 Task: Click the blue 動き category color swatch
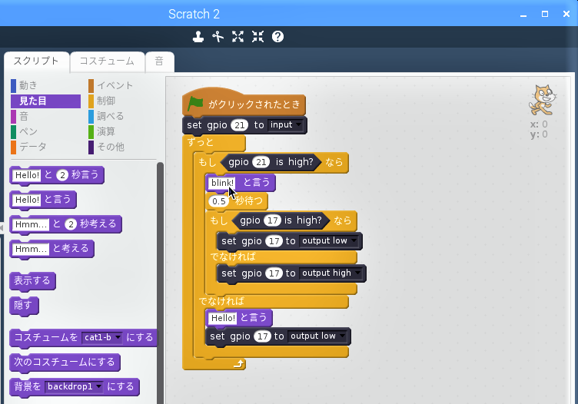point(13,85)
